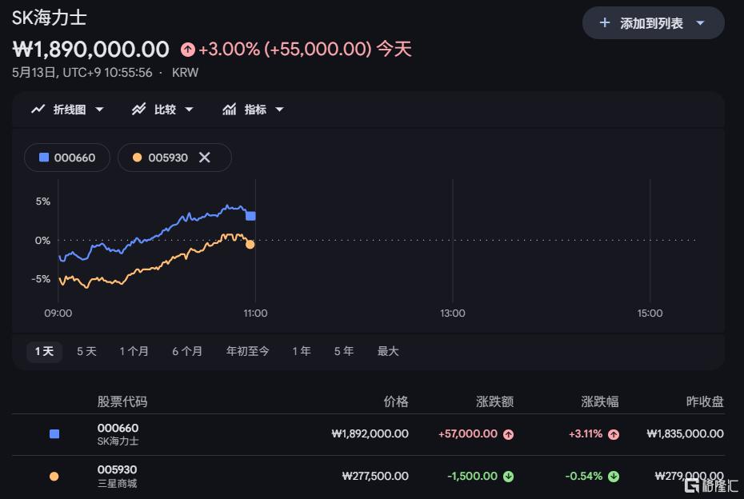Screen dimensions: 744x499
Task: Remove the 005930 comparison with X icon
Action: (205, 157)
